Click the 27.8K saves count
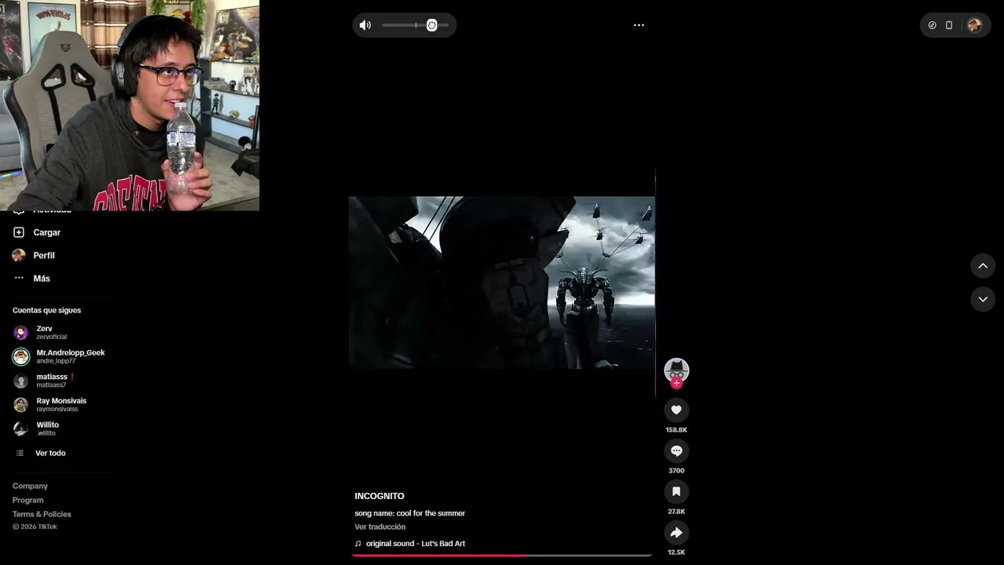Screen dimensions: 1004x565 click(x=676, y=512)
